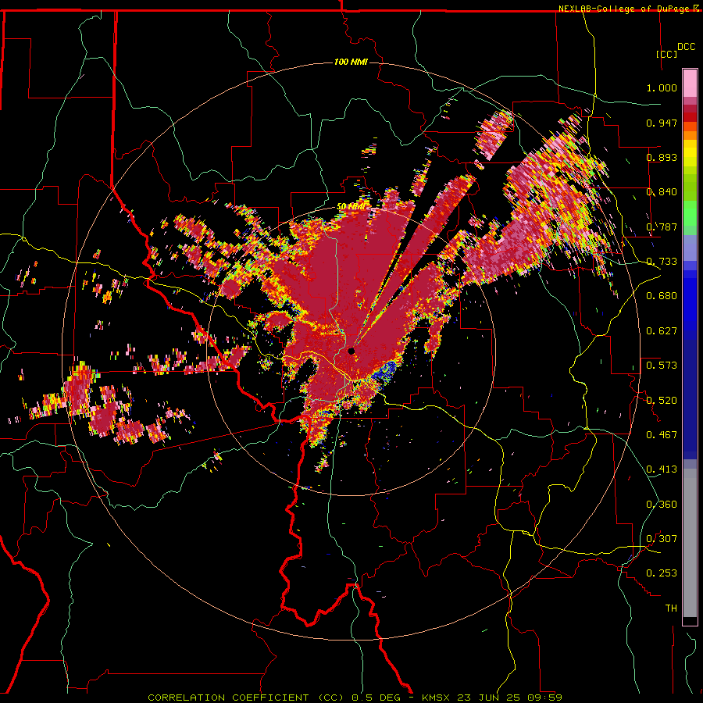Viewport: 703px width, 703px height.
Task: Pick the gray bottom color bar segment
Action: (690, 543)
